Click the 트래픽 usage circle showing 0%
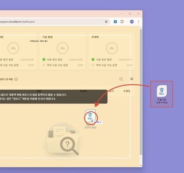The height and width of the screenshot is (173, 184). click(x=112, y=48)
